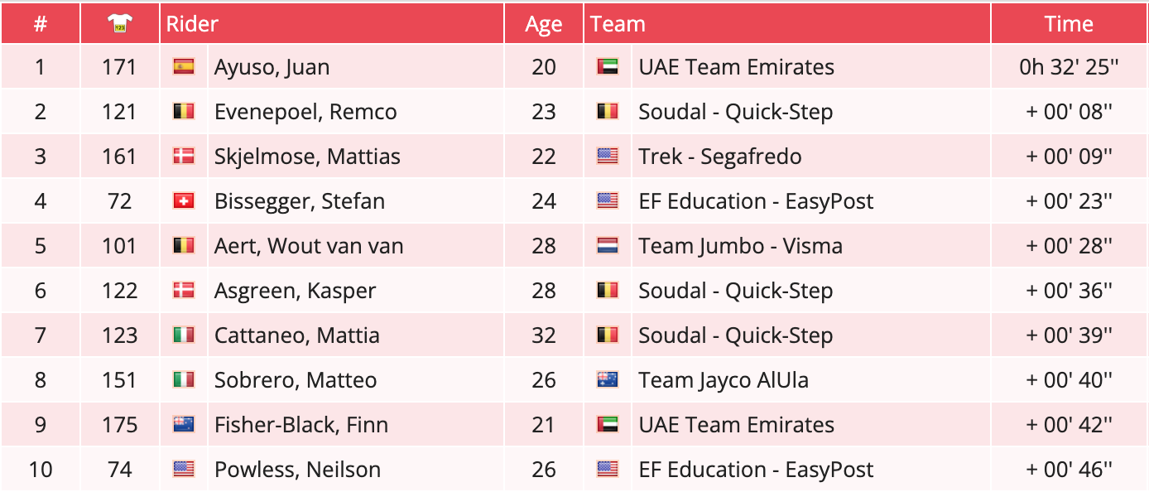The width and height of the screenshot is (1149, 492).
Task: Sort by the Rider column header
Action: tap(192, 24)
